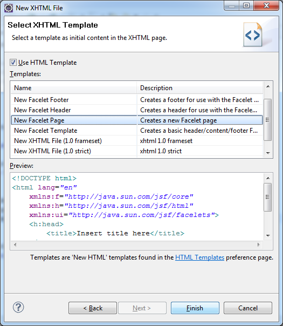Click the DOCTYPE html line in preview
This screenshot has height=326, width=283.
point(44,178)
